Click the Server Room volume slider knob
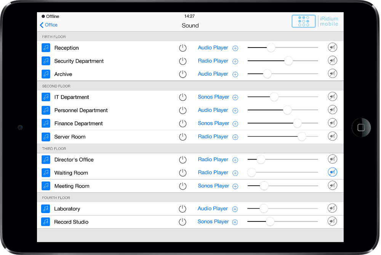The image size is (381, 255). (x=302, y=137)
